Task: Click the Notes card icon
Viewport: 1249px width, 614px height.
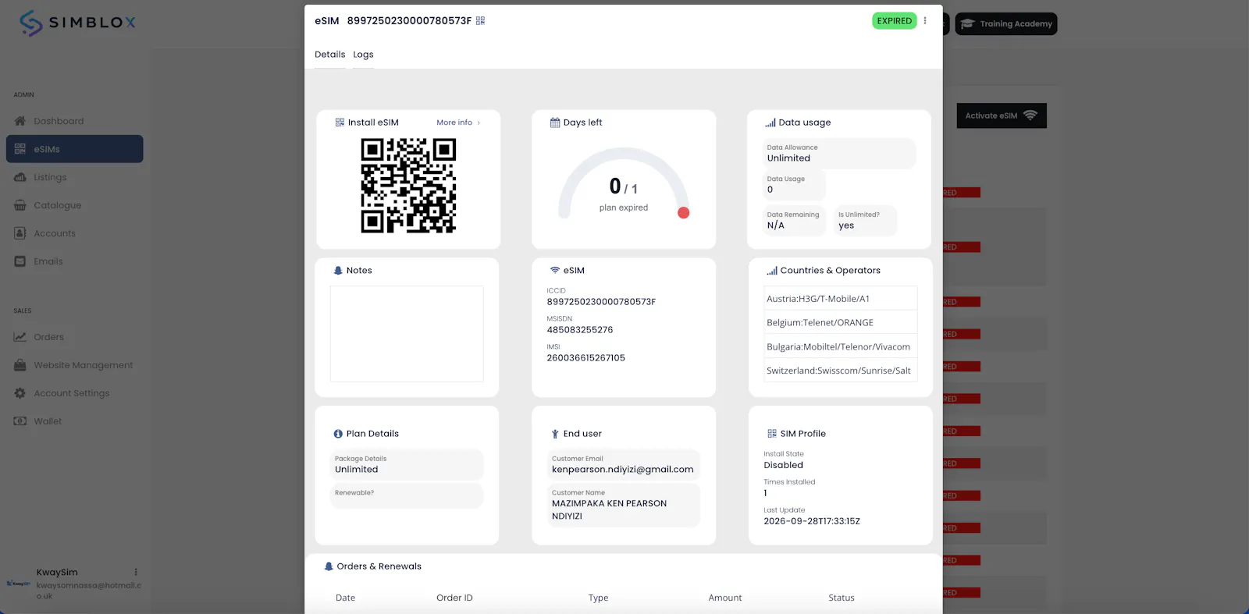Action: (338, 271)
